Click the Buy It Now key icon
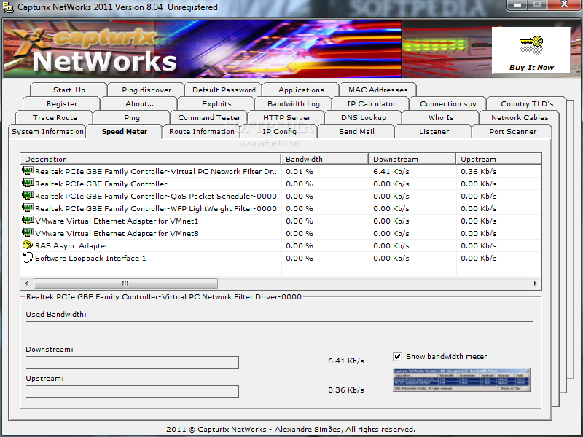The image size is (583, 437). click(x=531, y=45)
